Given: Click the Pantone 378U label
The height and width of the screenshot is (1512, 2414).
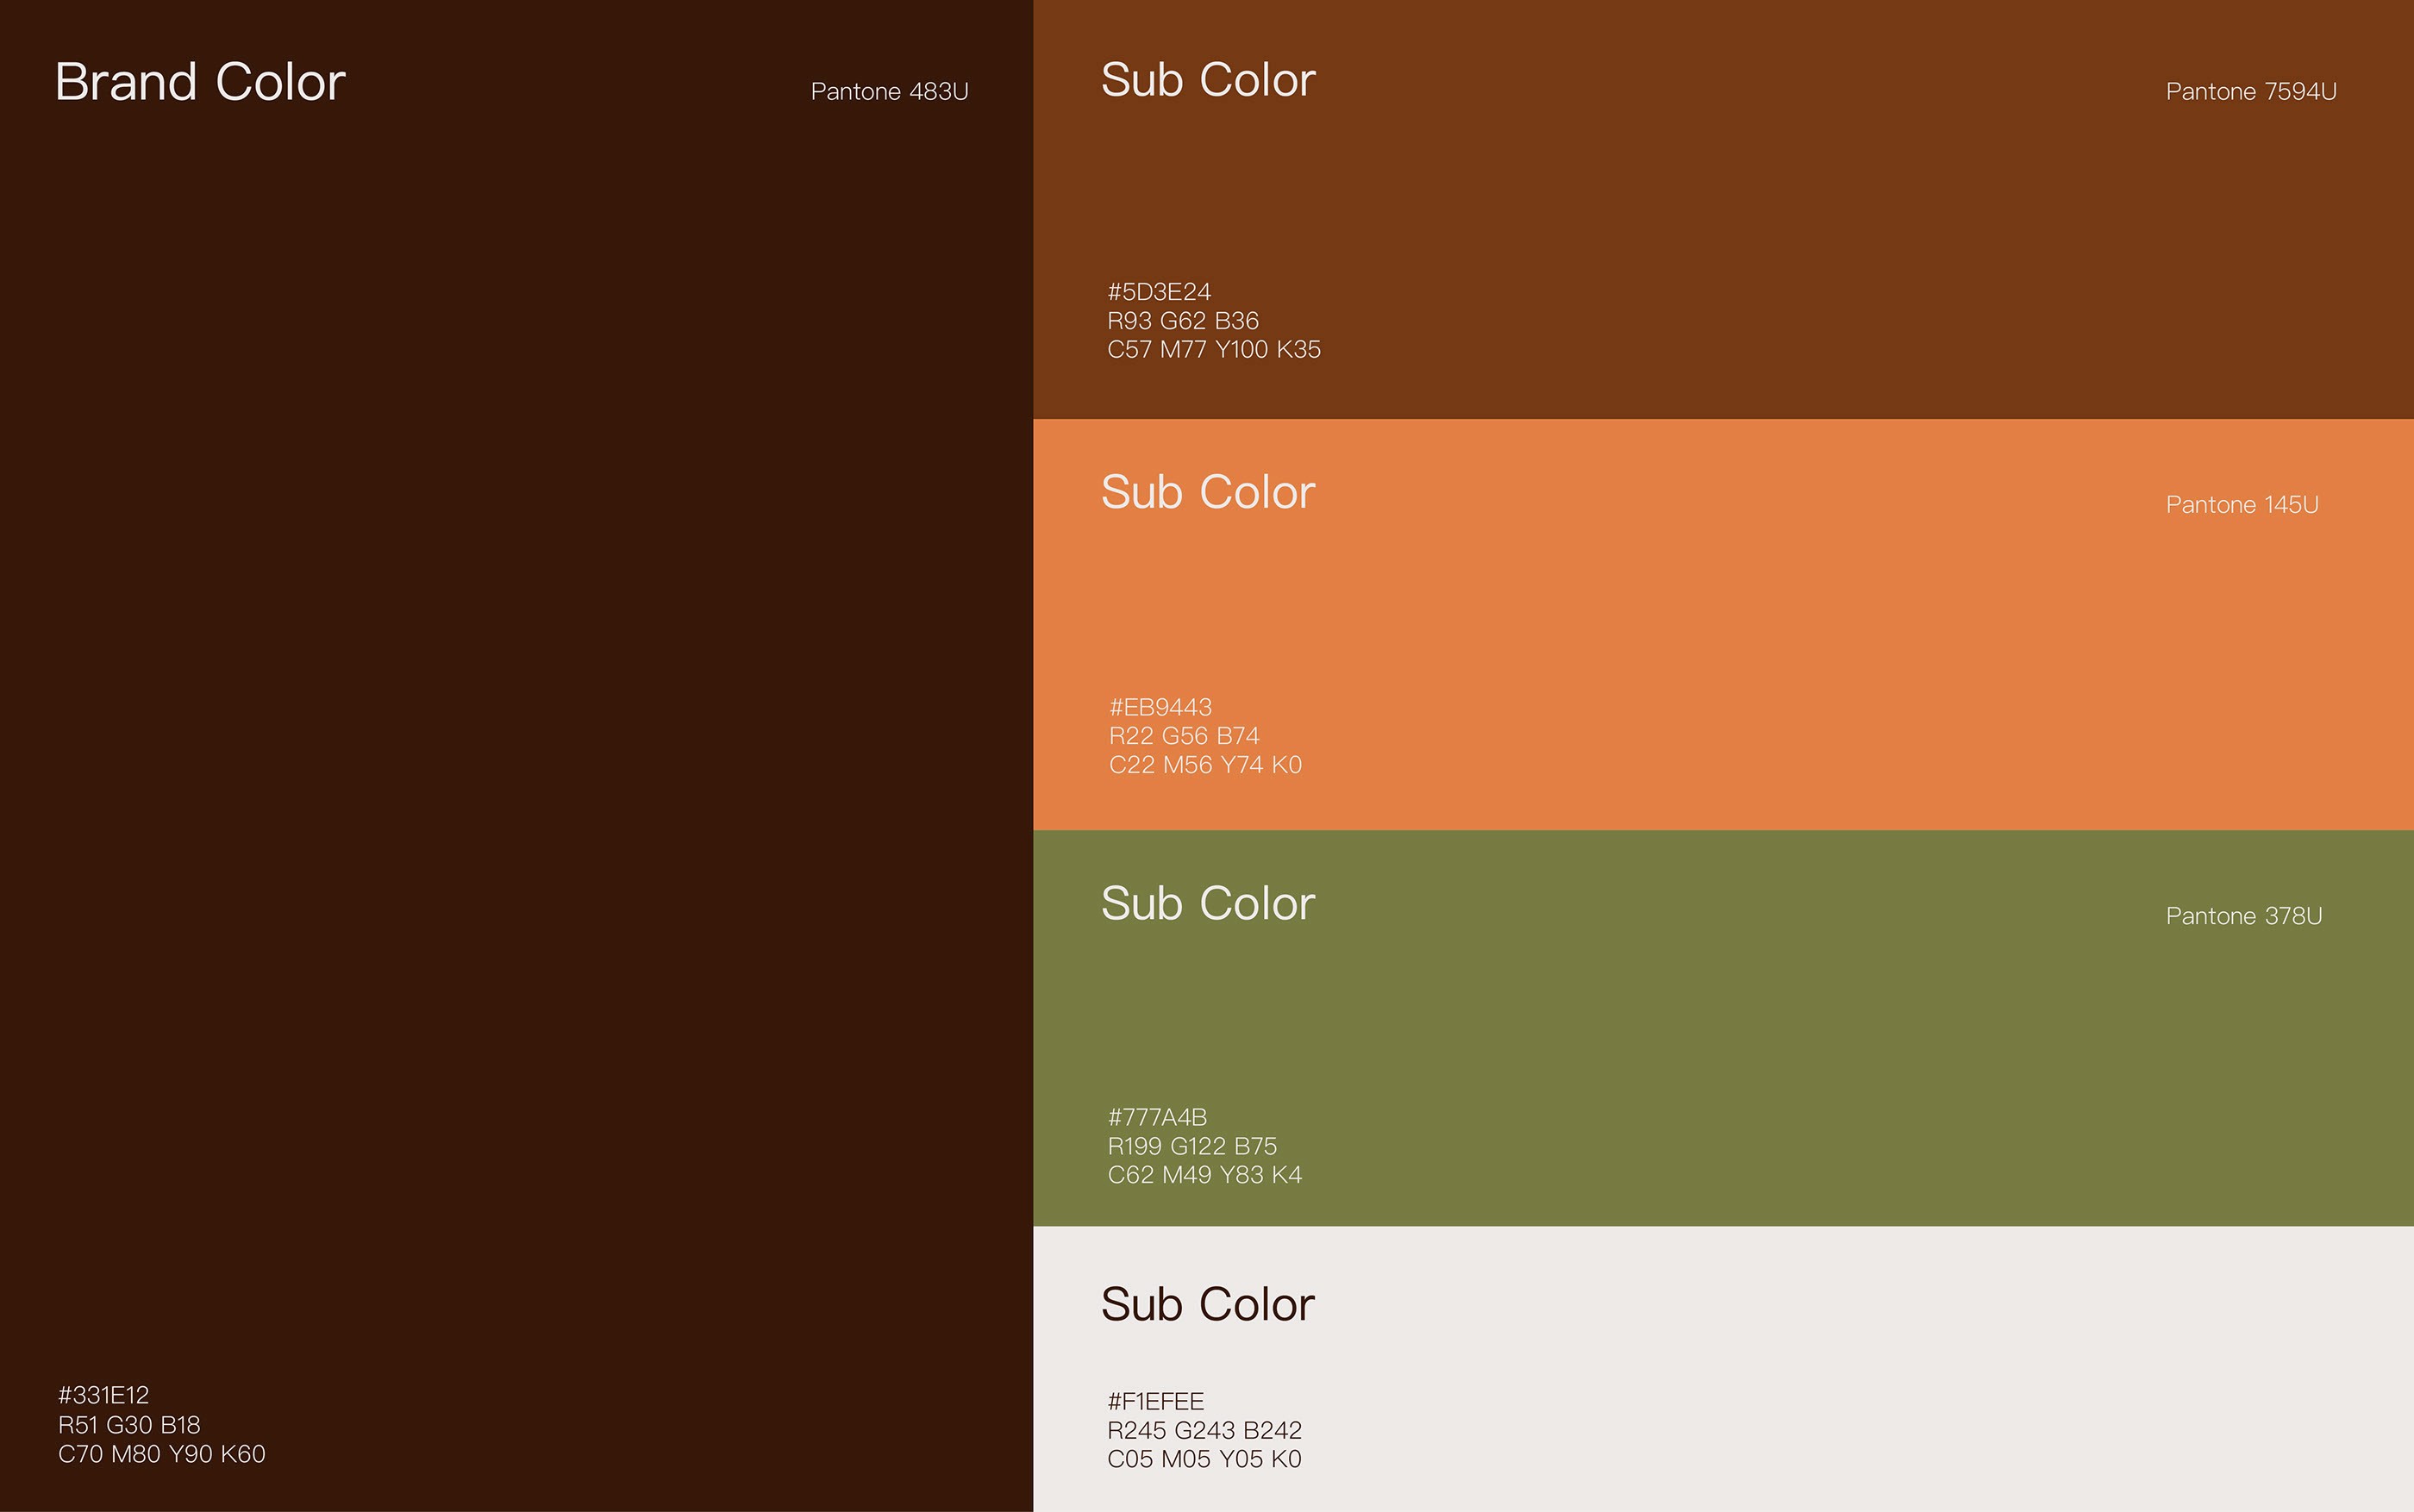Looking at the screenshot, I should pyautogui.click(x=2243, y=916).
